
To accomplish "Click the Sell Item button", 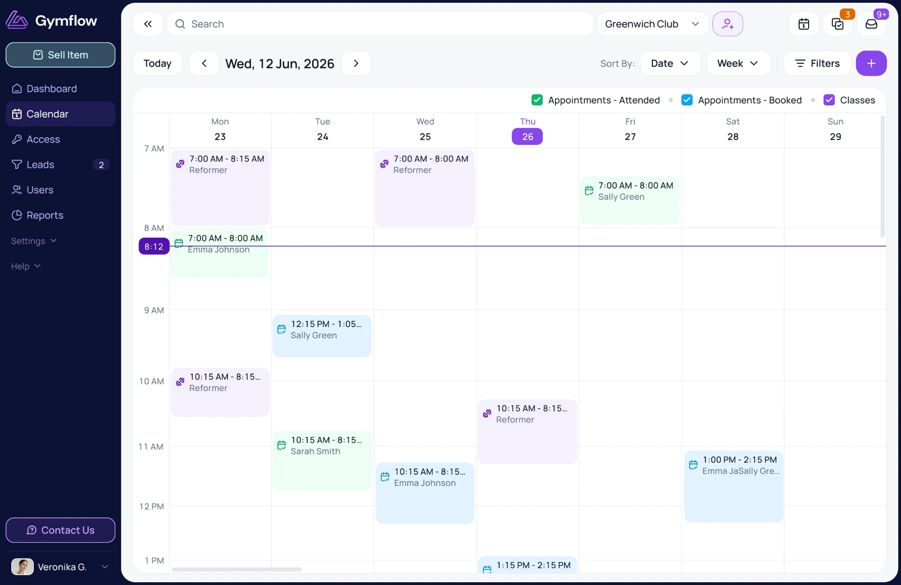I will coord(60,55).
